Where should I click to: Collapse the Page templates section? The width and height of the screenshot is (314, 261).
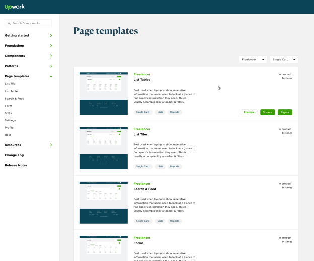(x=51, y=76)
